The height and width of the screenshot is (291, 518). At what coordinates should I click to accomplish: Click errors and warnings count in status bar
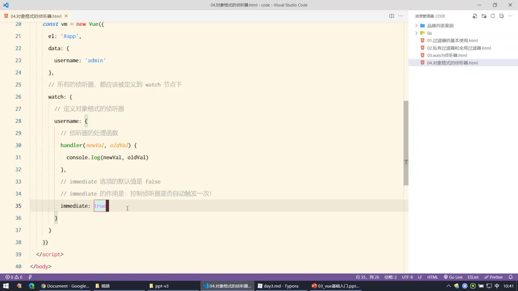tap(14, 277)
